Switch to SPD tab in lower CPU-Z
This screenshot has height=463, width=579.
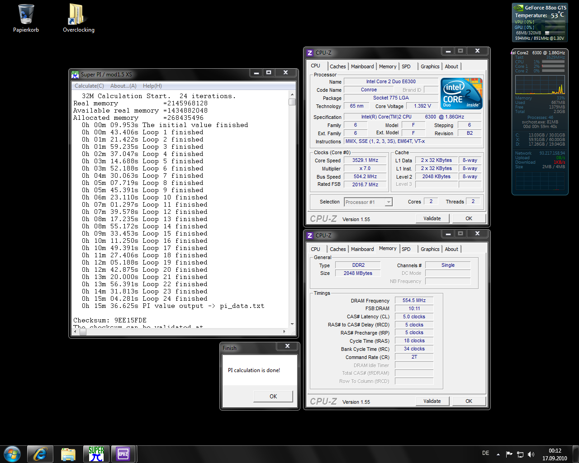[406, 249]
